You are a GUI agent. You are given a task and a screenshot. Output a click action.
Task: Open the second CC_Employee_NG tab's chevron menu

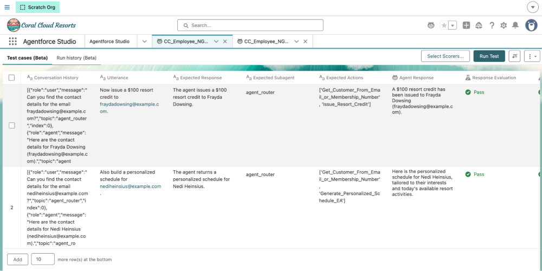tap(296, 42)
